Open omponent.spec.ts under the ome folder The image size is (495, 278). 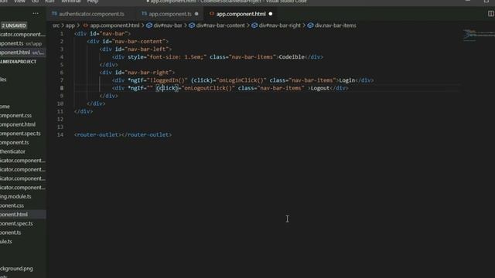coord(20,134)
